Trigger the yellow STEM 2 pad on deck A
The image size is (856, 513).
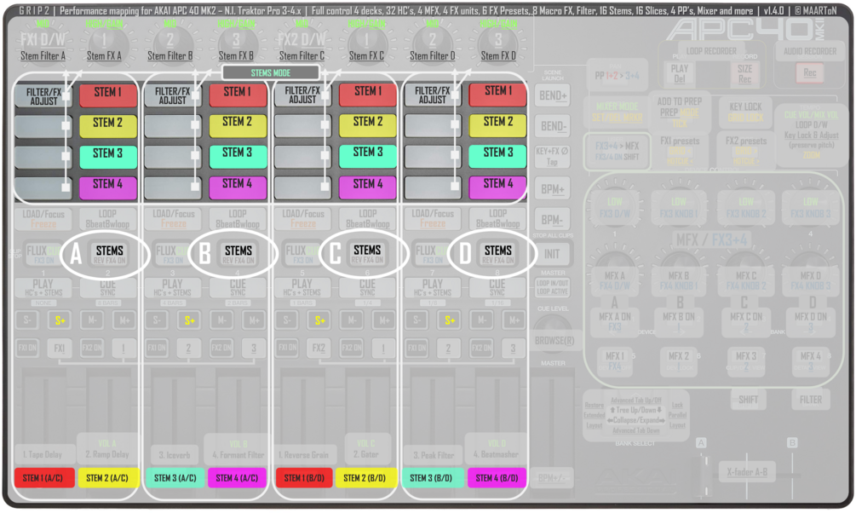pos(108,125)
